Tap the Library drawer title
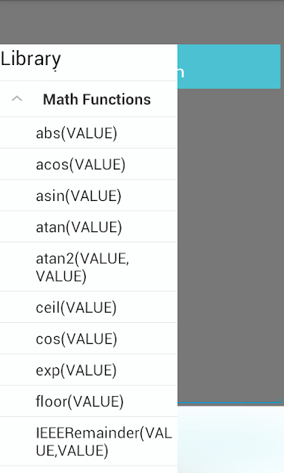 tap(31, 59)
